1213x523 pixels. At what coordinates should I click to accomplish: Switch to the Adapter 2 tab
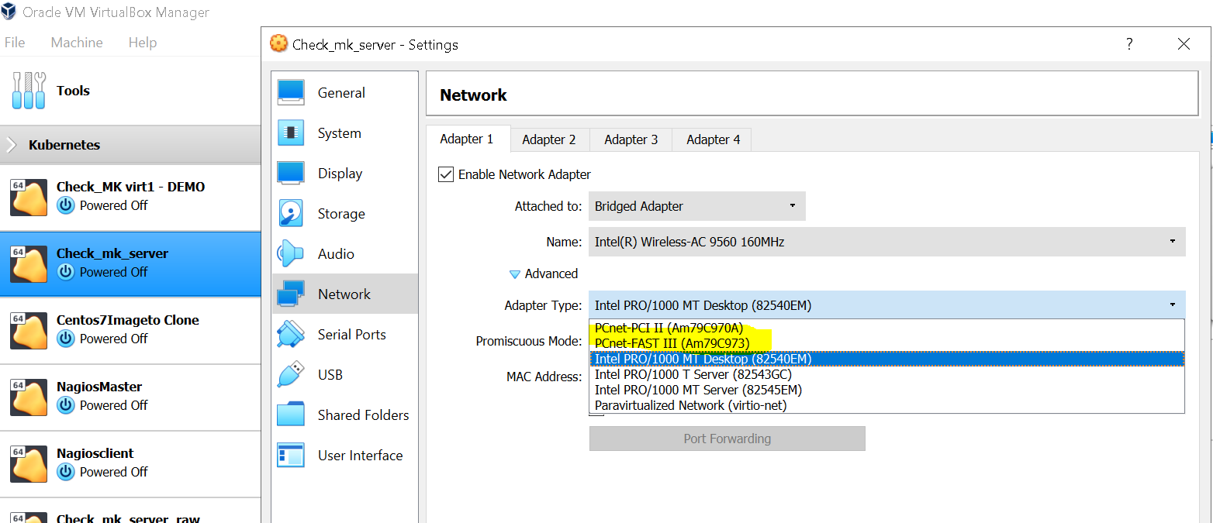550,139
